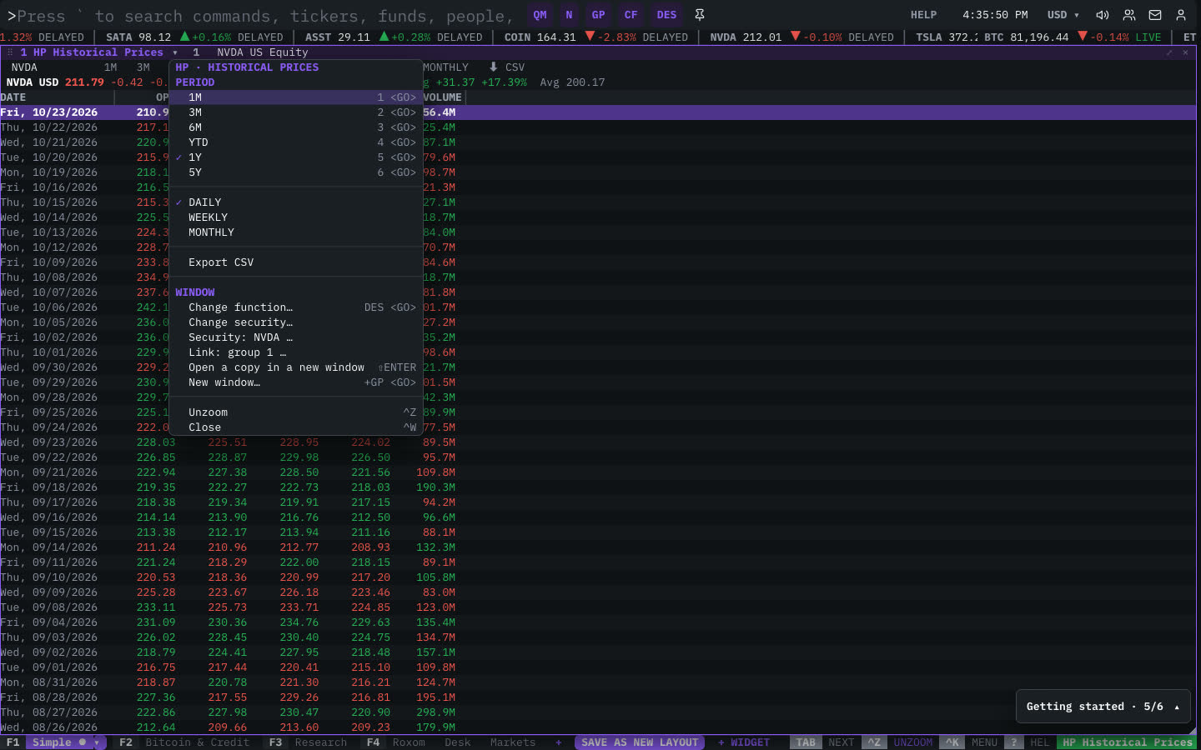Click the CF shortcut button
This screenshot has width=1201, height=750.
tap(631, 15)
